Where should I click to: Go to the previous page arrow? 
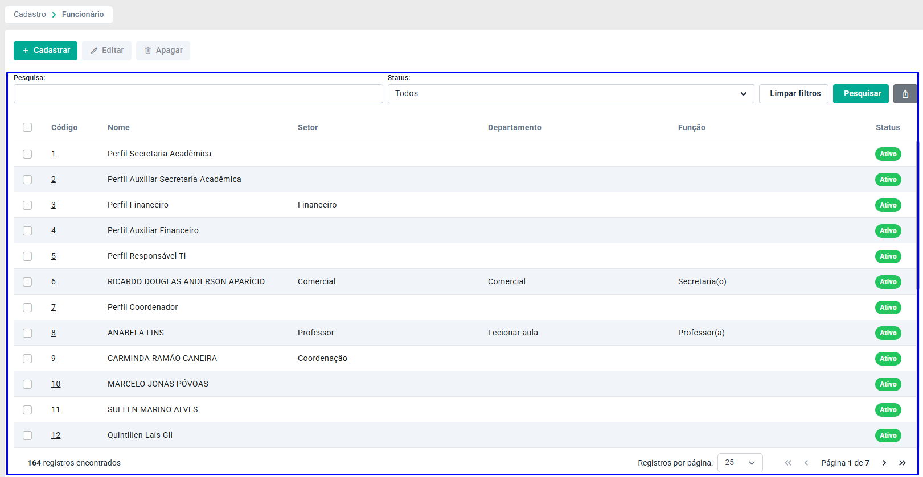tap(806, 463)
